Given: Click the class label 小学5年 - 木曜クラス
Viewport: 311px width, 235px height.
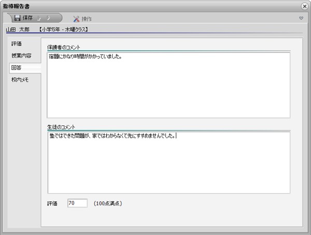Looking at the screenshot, I should (63, 30).
